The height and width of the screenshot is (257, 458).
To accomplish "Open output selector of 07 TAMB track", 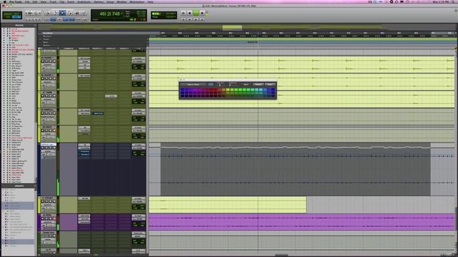I will [x=138, y=96].
